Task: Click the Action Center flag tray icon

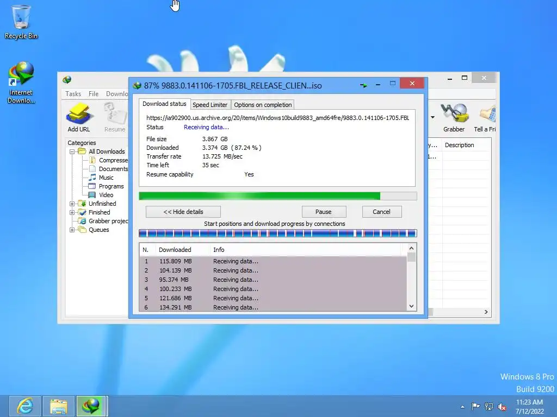Action: (x=475, y=406)
